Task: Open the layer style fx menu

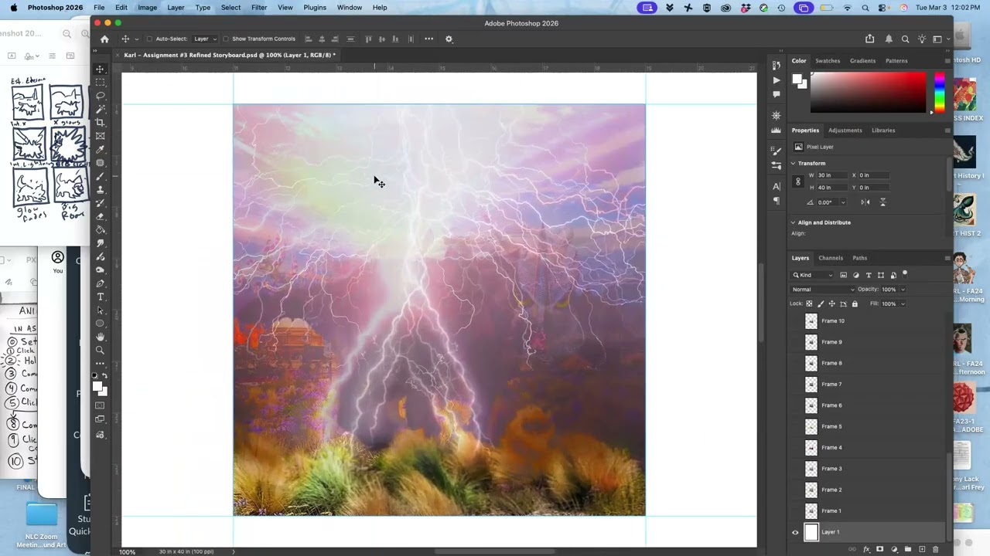Action: [x=866, y=549]
